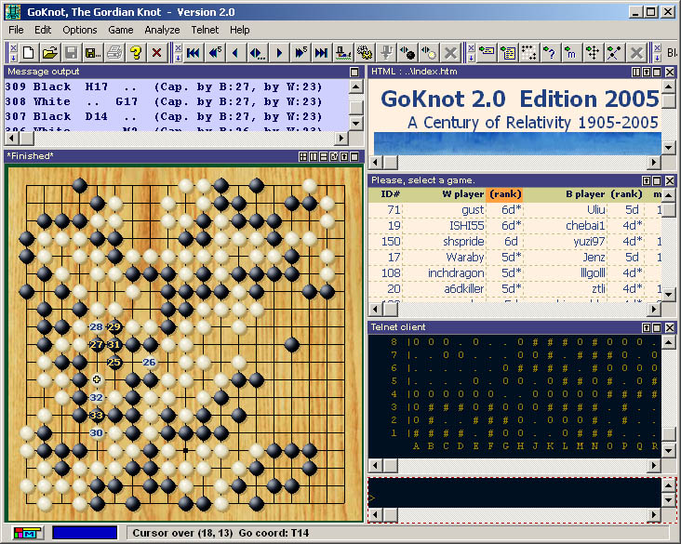Click the Save As floppy icon with dots
Viewport: 681px width, 544px height.
(x=92, y=53)
